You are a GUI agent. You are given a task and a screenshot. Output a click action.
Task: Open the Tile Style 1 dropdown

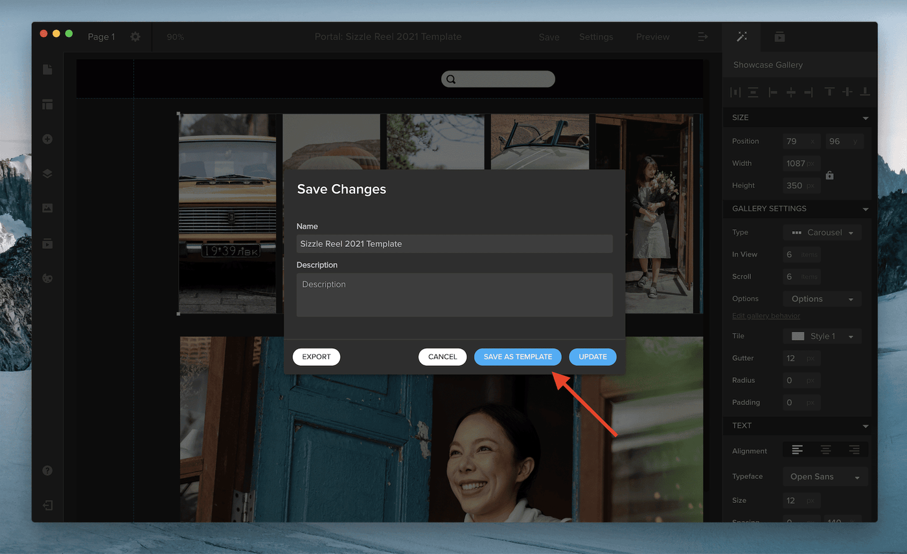tap(822, 336)
